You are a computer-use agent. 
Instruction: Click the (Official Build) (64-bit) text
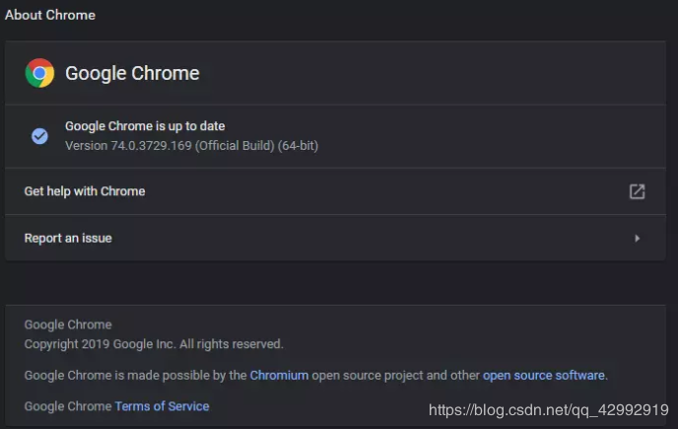tap(256, 146)
